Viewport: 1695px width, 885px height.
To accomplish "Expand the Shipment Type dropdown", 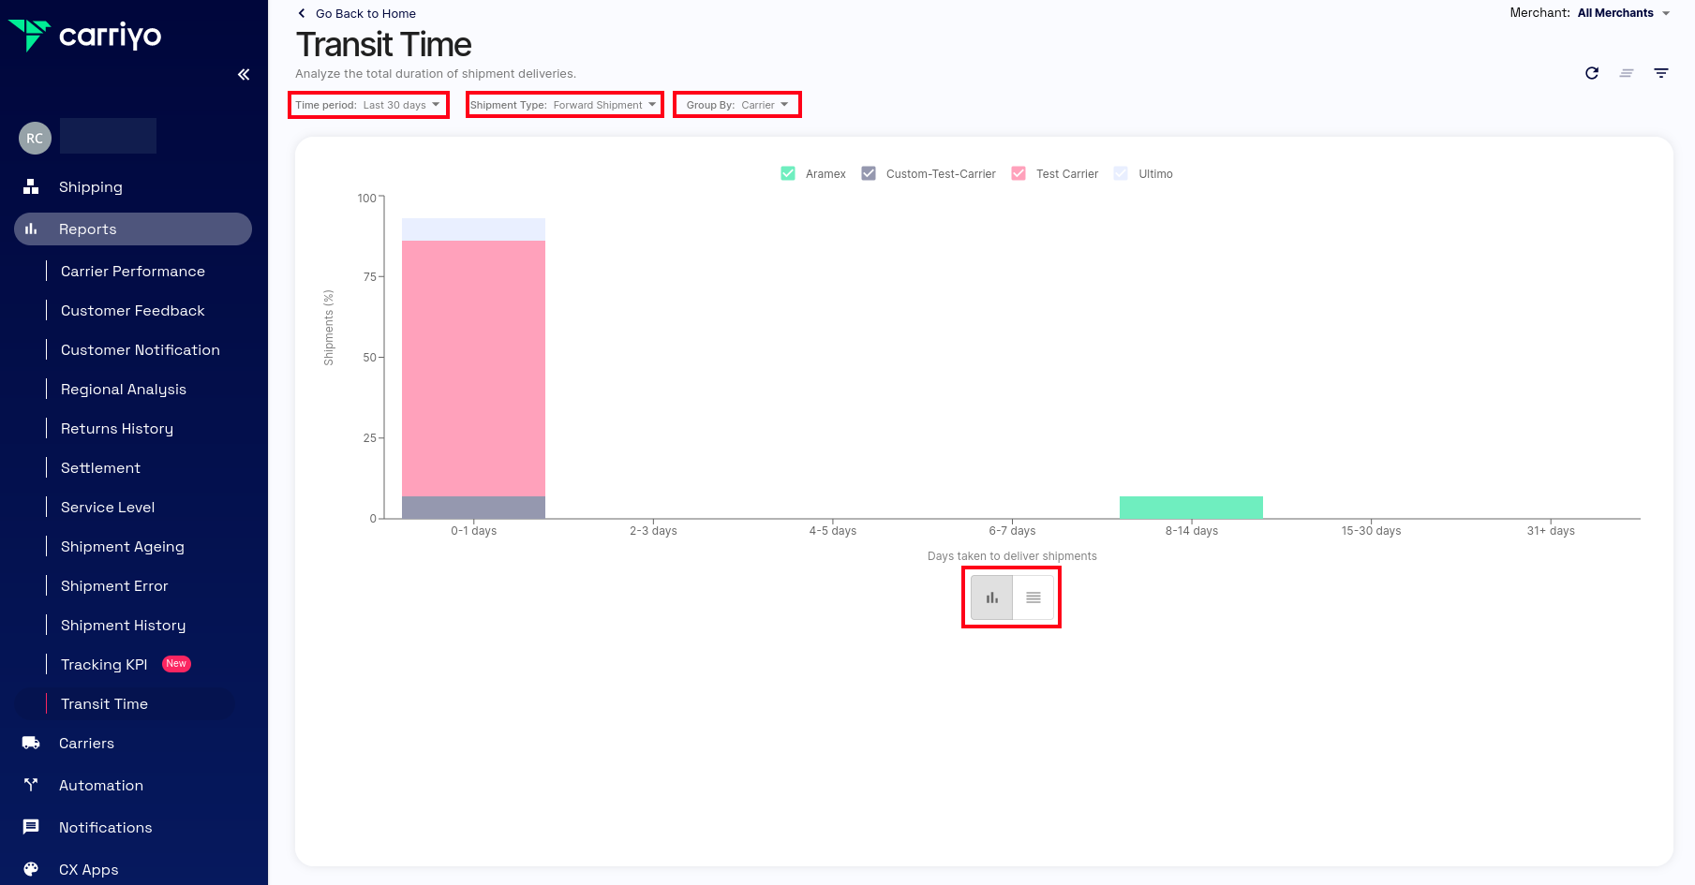I will coord(564,105).
